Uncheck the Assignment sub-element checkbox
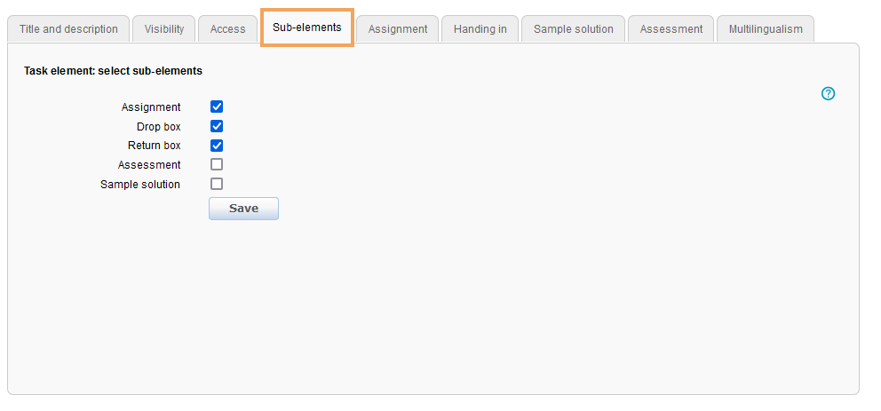 (x=217, y=107)
